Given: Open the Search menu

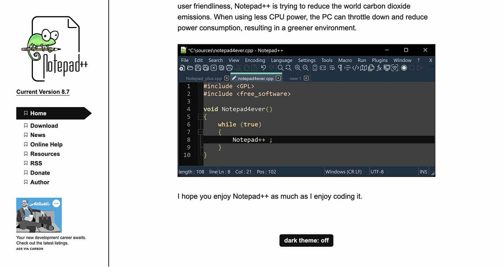Looking at the screenshot, I should coord(216,60).
